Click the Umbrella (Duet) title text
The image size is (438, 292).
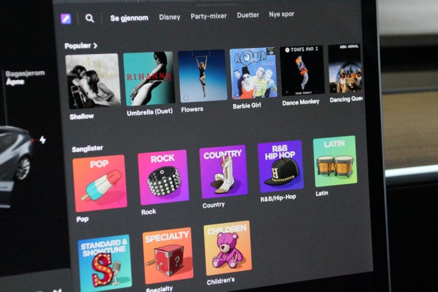(x=150, y=112)
